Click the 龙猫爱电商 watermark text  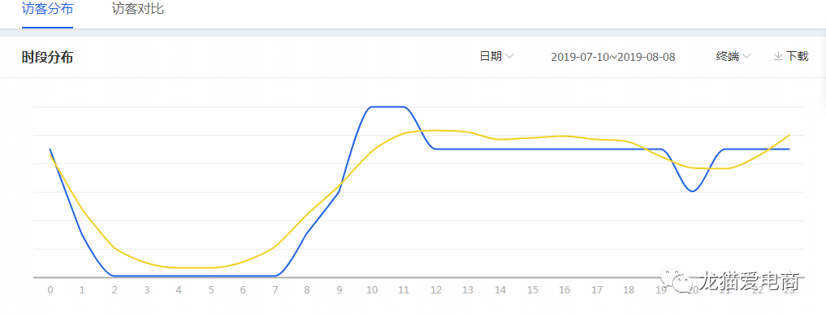[x=750, y=282]
